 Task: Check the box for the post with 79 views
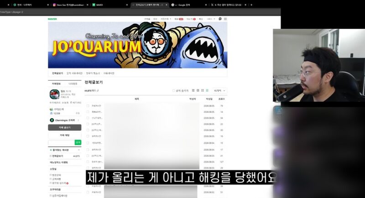(x=88, y=106)
